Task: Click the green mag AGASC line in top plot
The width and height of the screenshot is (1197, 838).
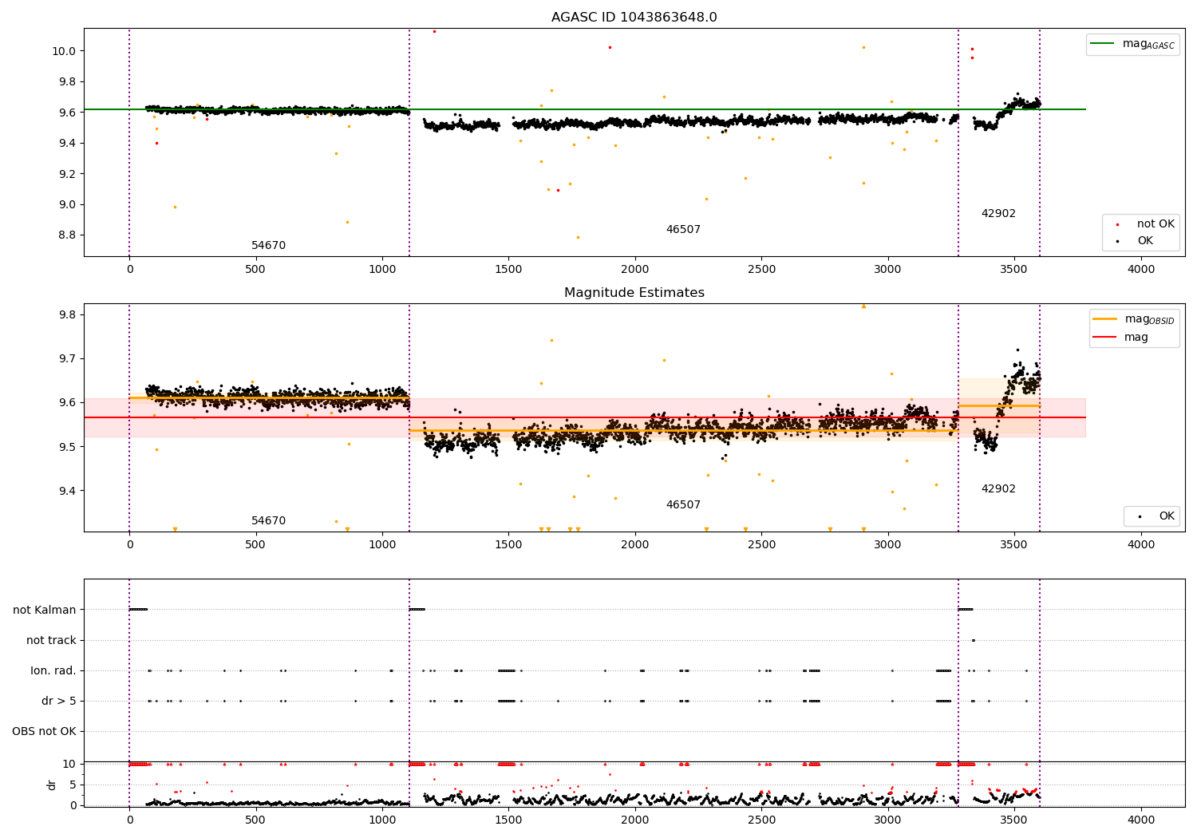Action: click(584, 109)
